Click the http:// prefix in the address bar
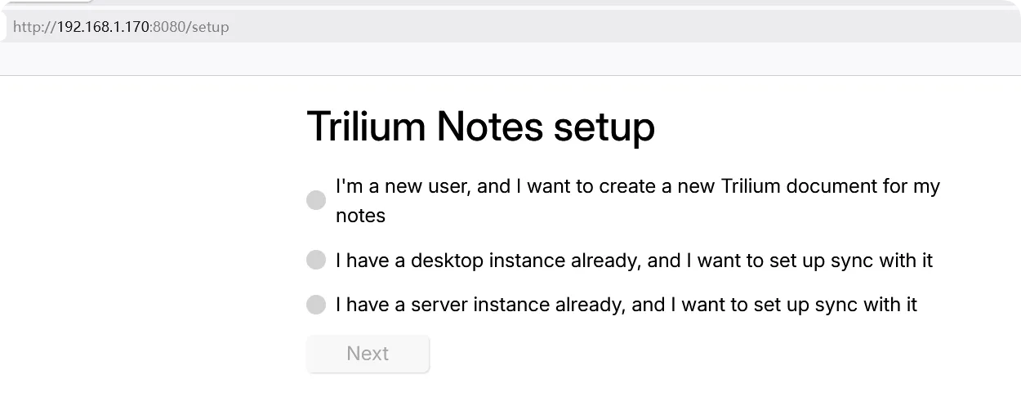This screenshot has width=1021, height=419. (x=34, y=27)
